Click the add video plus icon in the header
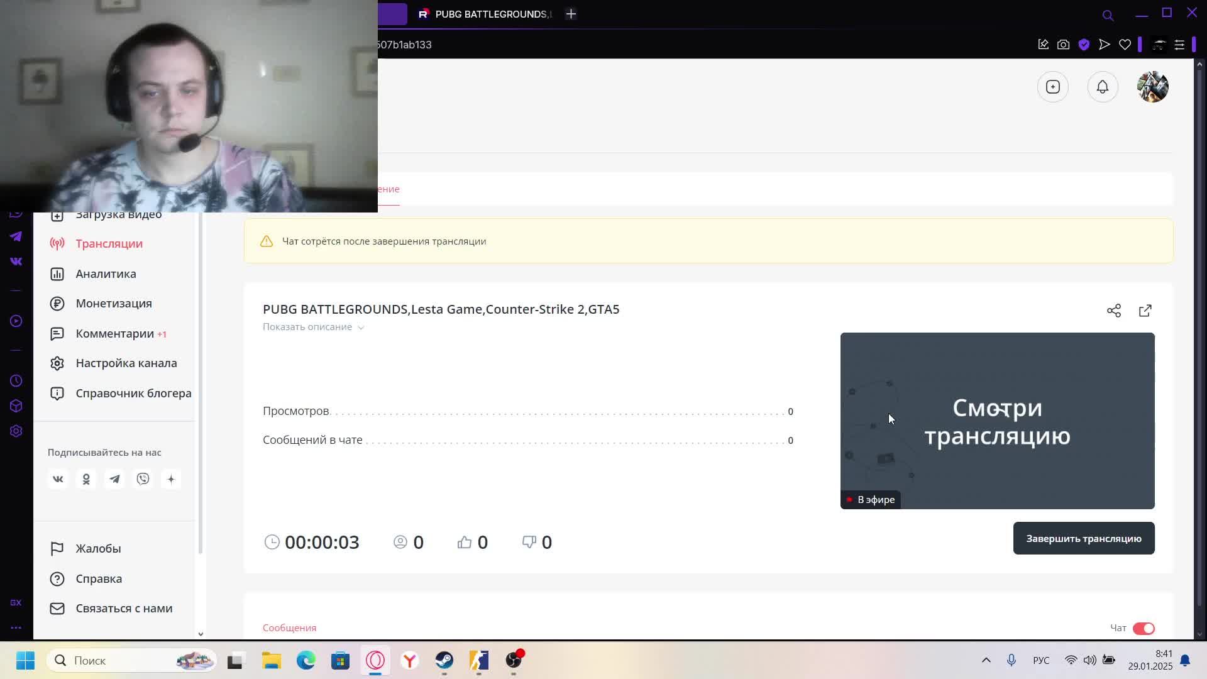The height and width of the screenshot is (679, 1207). (1052, 87)
